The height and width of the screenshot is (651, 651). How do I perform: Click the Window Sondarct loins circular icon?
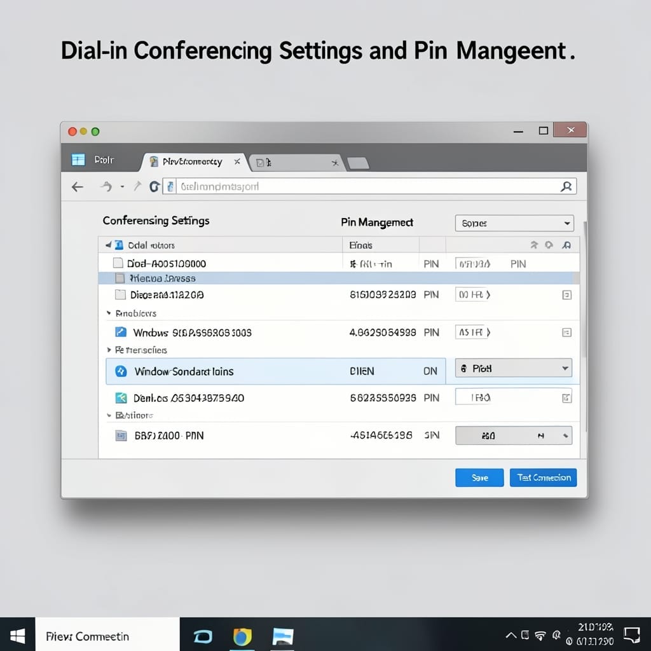[121, 371]
